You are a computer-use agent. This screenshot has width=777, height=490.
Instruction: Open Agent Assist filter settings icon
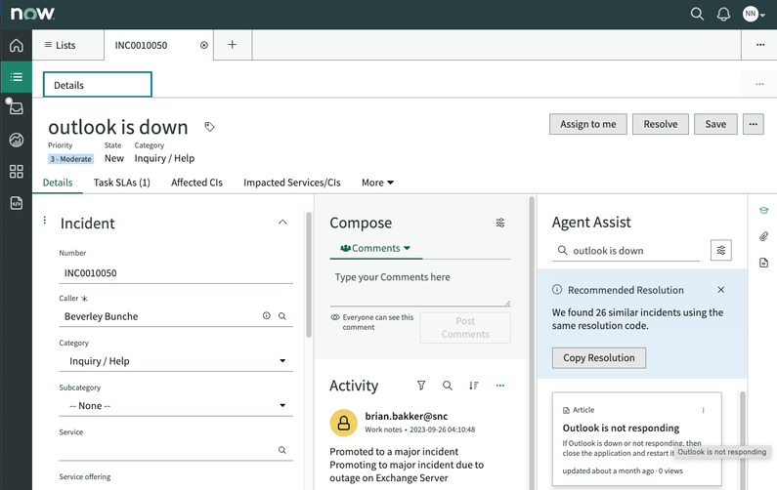(721, 251)
